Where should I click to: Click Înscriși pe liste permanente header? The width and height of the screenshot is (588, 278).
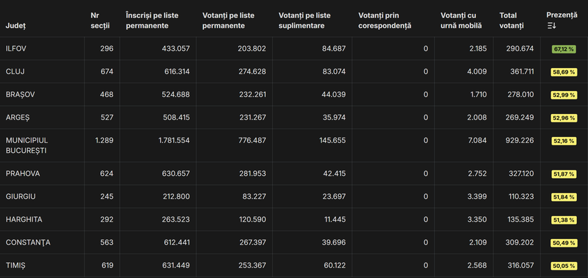[x=157, y=20]
